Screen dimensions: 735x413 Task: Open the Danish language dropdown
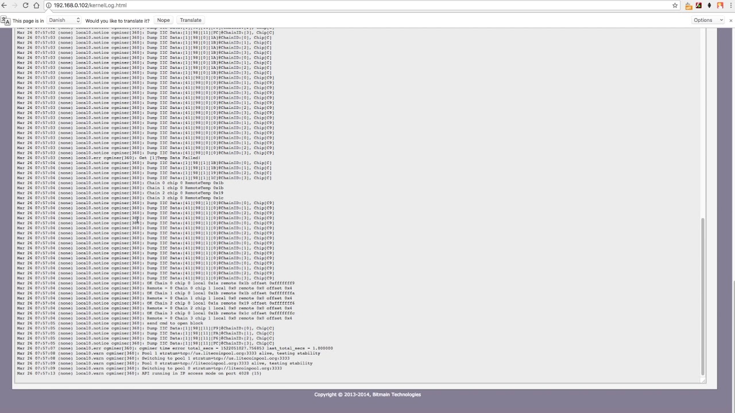point(64,20)
